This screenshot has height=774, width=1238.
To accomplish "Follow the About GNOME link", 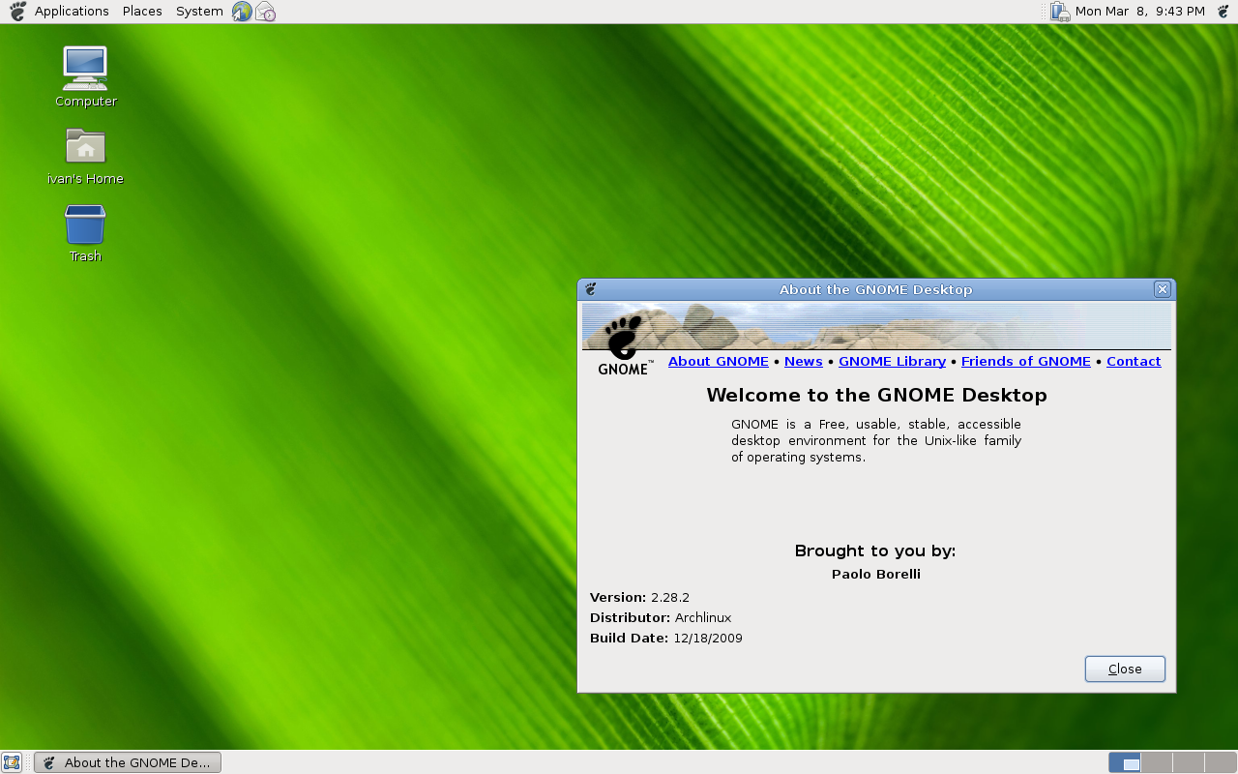I will [718, 361].
